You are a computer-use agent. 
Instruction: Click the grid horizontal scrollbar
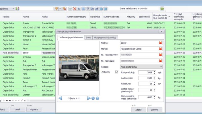click(42, 100)
